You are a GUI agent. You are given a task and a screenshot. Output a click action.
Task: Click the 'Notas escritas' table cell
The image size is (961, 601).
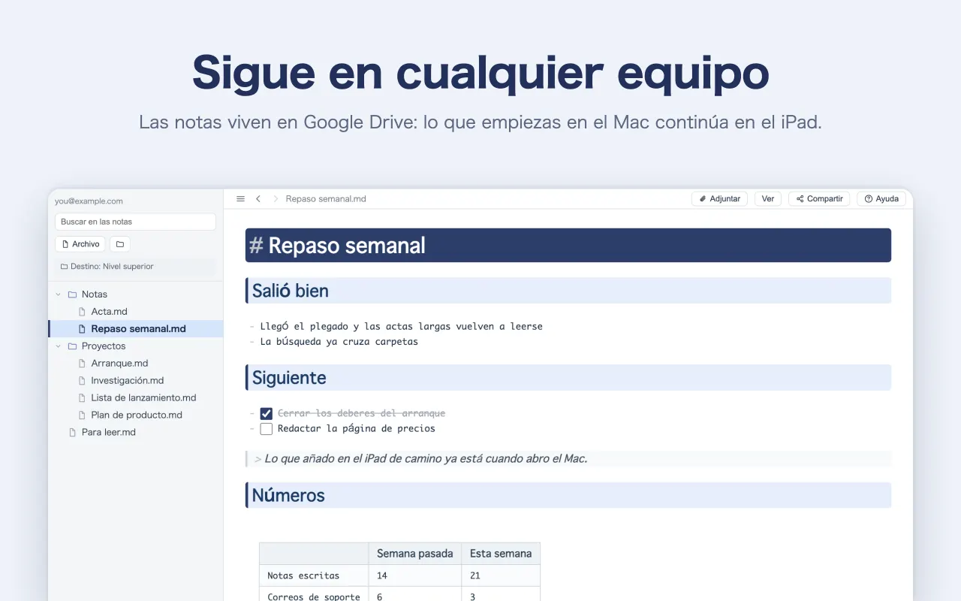coord(314,575)
